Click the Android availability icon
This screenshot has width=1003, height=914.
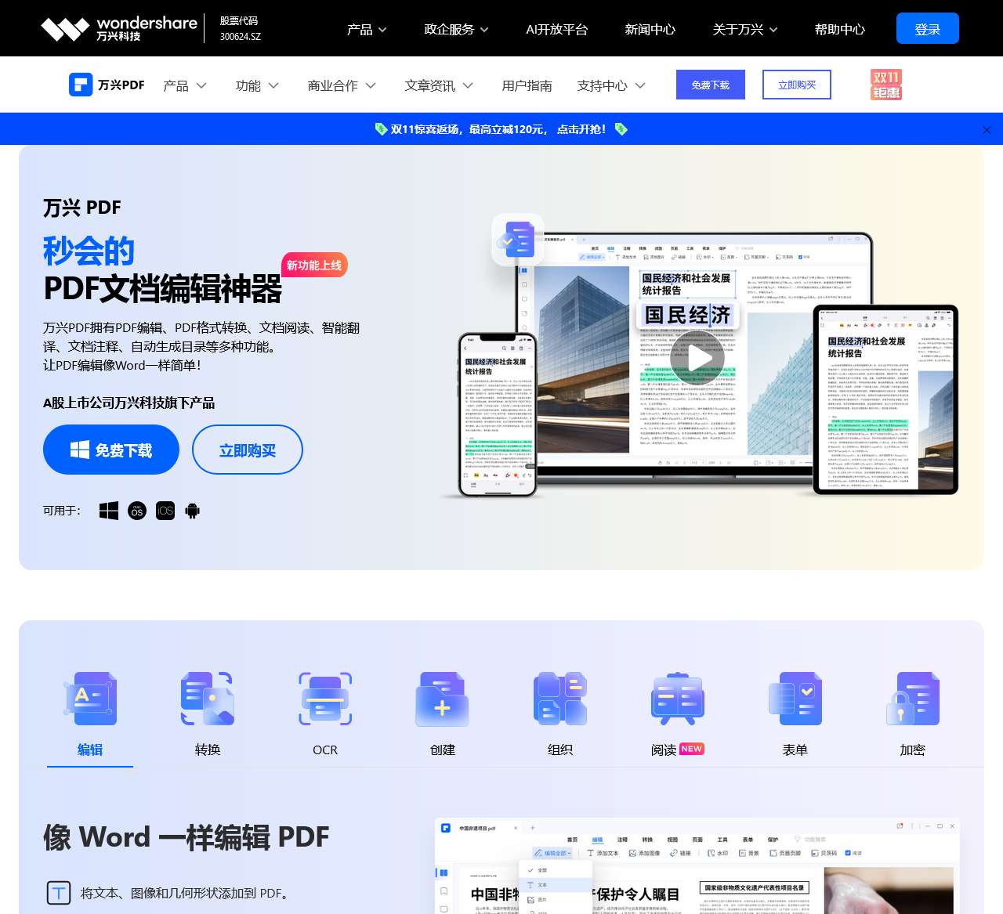click(192, 510)
